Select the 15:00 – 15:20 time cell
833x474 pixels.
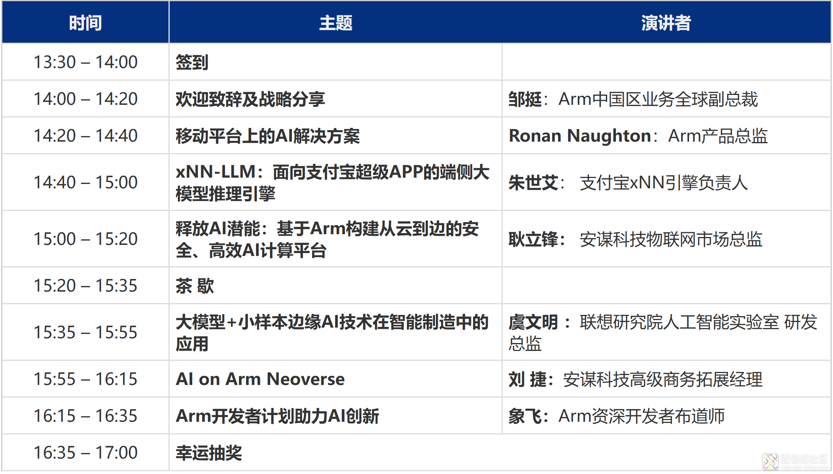point(85,239)
